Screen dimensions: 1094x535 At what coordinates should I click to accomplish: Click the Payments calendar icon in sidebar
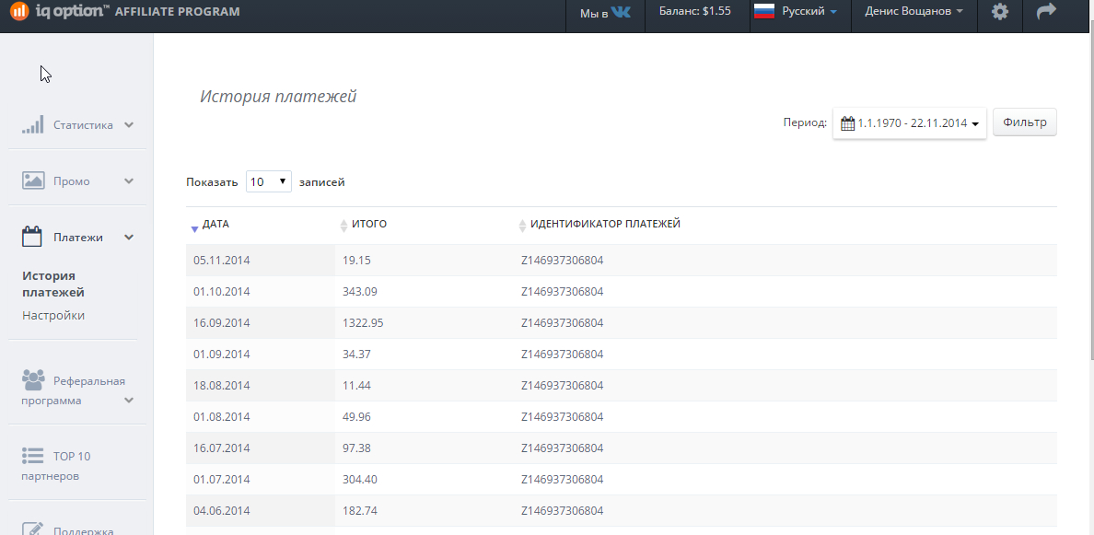point(33,238)
